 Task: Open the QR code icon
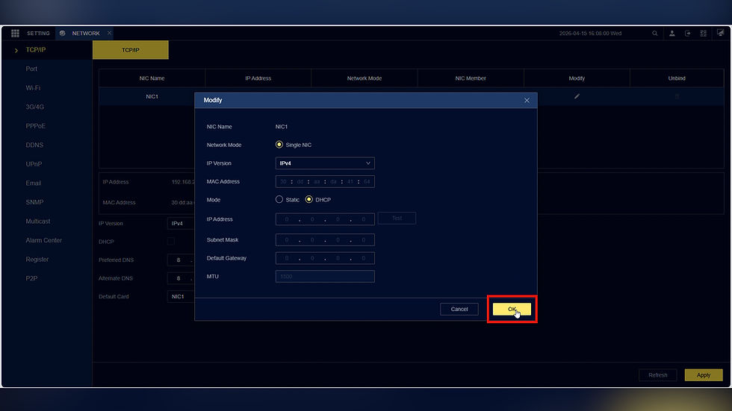click(x=703, y=33)
